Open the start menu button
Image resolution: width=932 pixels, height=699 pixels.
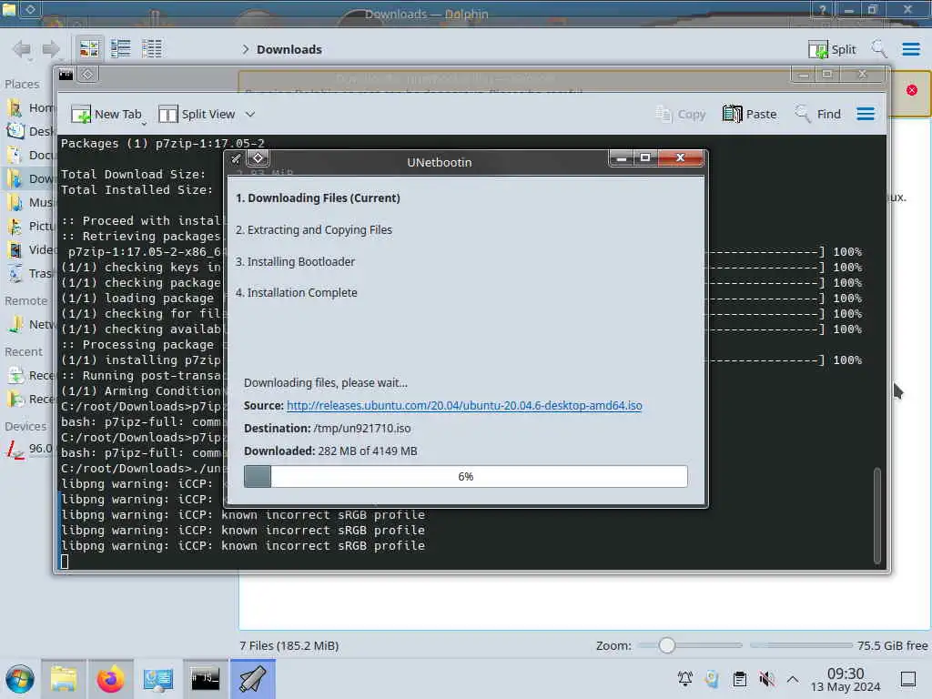20,679
